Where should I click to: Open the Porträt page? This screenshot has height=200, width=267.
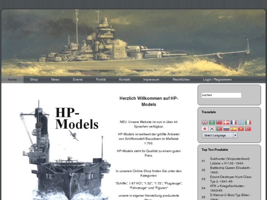(101, 80)
